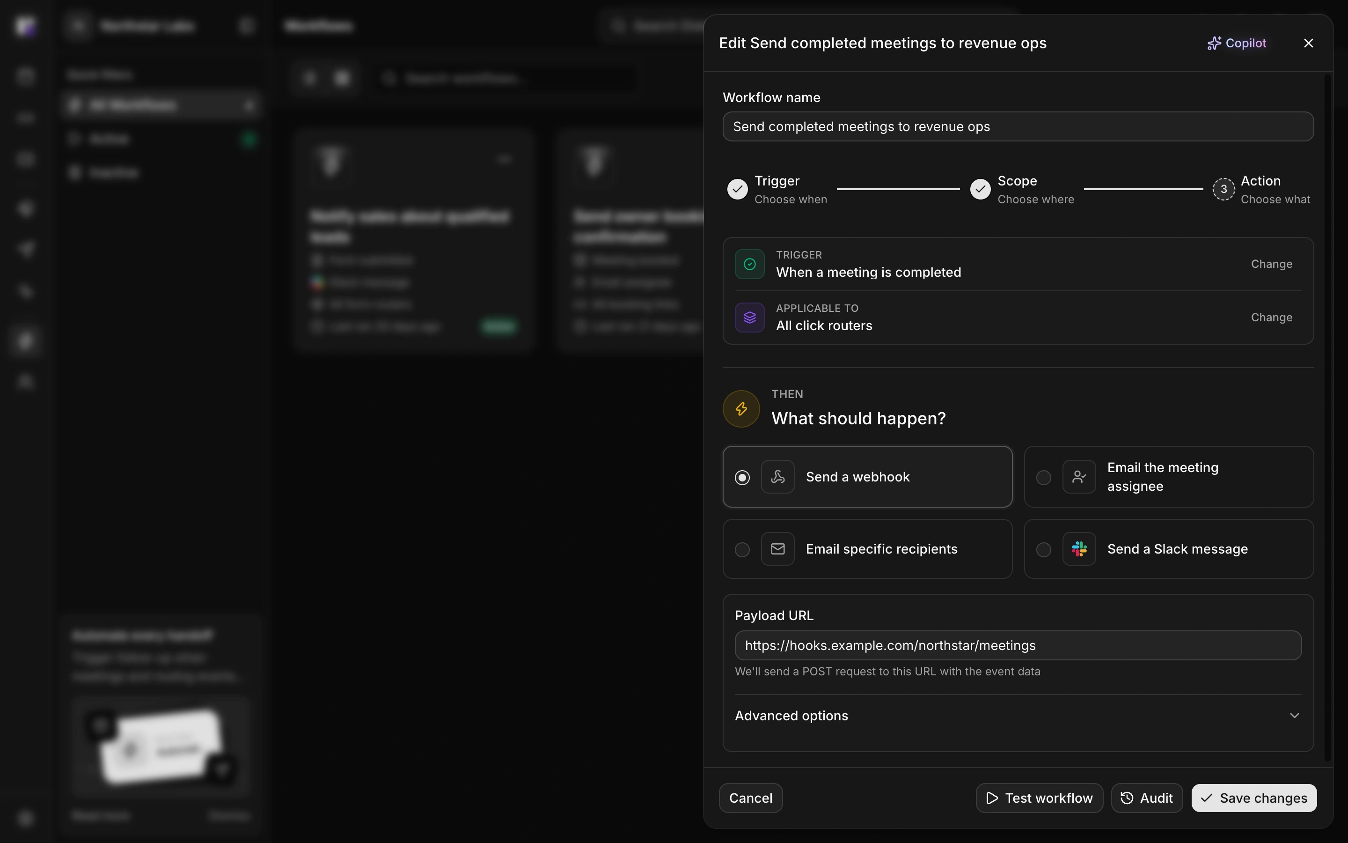1348x843 pixels.
Task: Click the "Send a webhook" label
Action: click(x=857, y=477)
